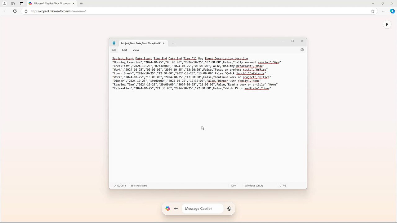Add this page to favorites
The width and height of the screenshot is (397, 223).
coord(373,11)
